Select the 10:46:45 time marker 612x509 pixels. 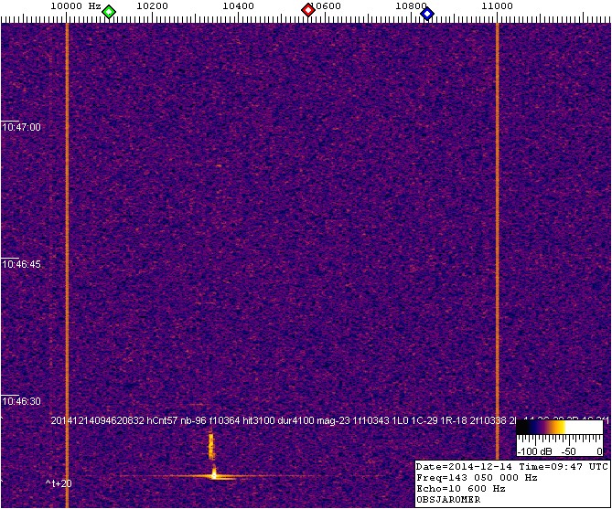point(23,264)
